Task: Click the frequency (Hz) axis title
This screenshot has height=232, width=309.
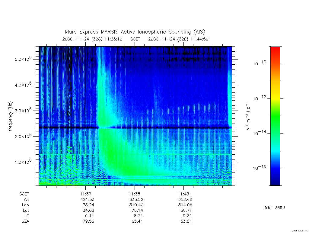Action: point(10,116)
